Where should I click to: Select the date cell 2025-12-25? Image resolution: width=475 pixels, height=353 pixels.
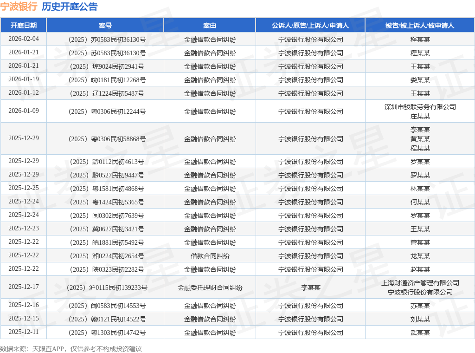[x=24, y=188]
